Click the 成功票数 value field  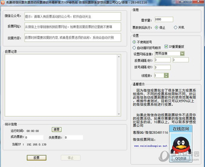(34, 138)
